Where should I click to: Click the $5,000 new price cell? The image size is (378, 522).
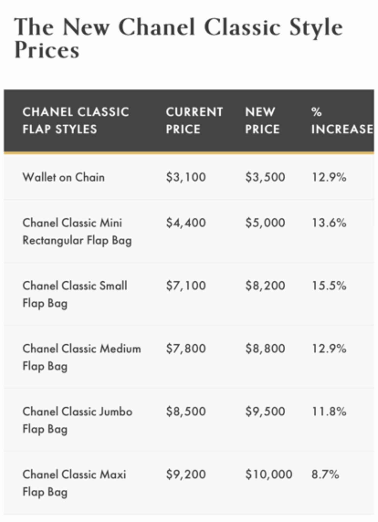tap(265, 223)
